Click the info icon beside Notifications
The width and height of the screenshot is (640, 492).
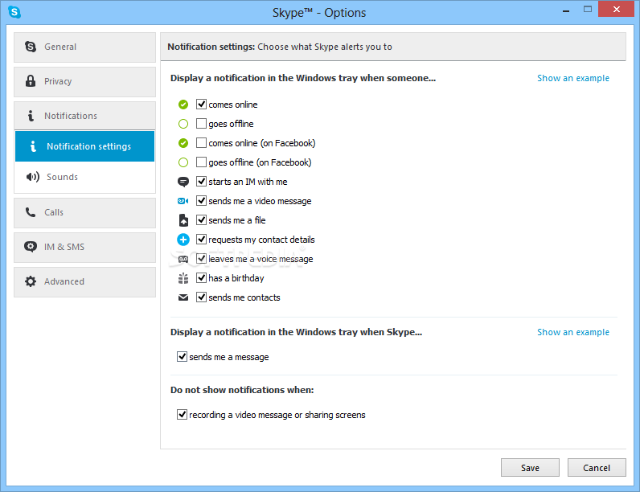pyautogui.click(x=31, y=116)
